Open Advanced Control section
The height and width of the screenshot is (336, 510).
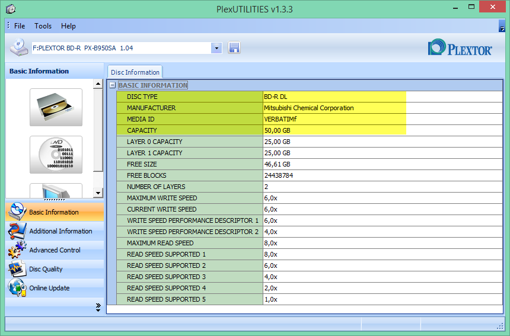pyautogui.click(x=55, y=250)
